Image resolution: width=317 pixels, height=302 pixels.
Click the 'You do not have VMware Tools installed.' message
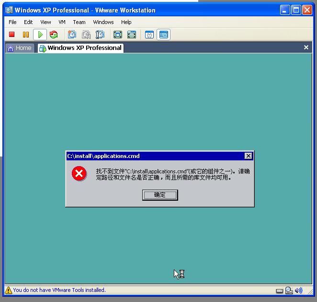[59, 290]
